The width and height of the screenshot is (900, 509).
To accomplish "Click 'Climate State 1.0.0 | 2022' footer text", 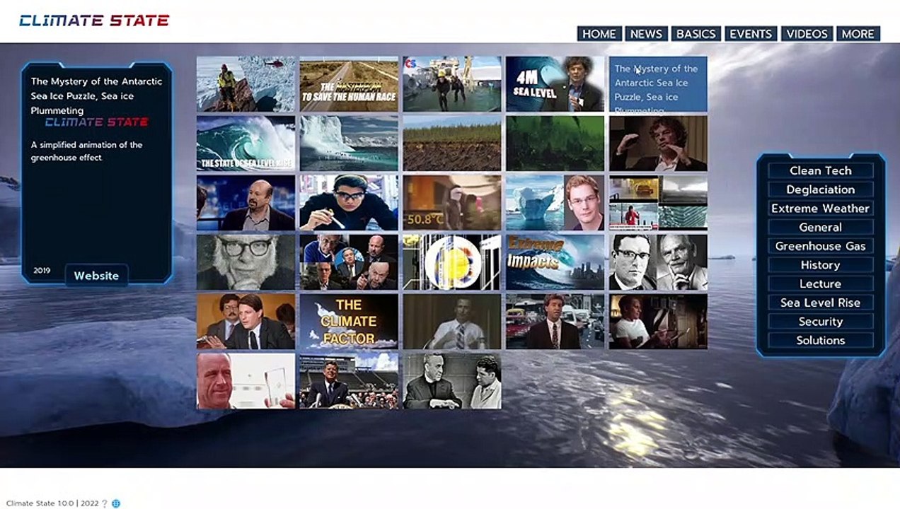I will pyautogui.click(x=52, y=503).
